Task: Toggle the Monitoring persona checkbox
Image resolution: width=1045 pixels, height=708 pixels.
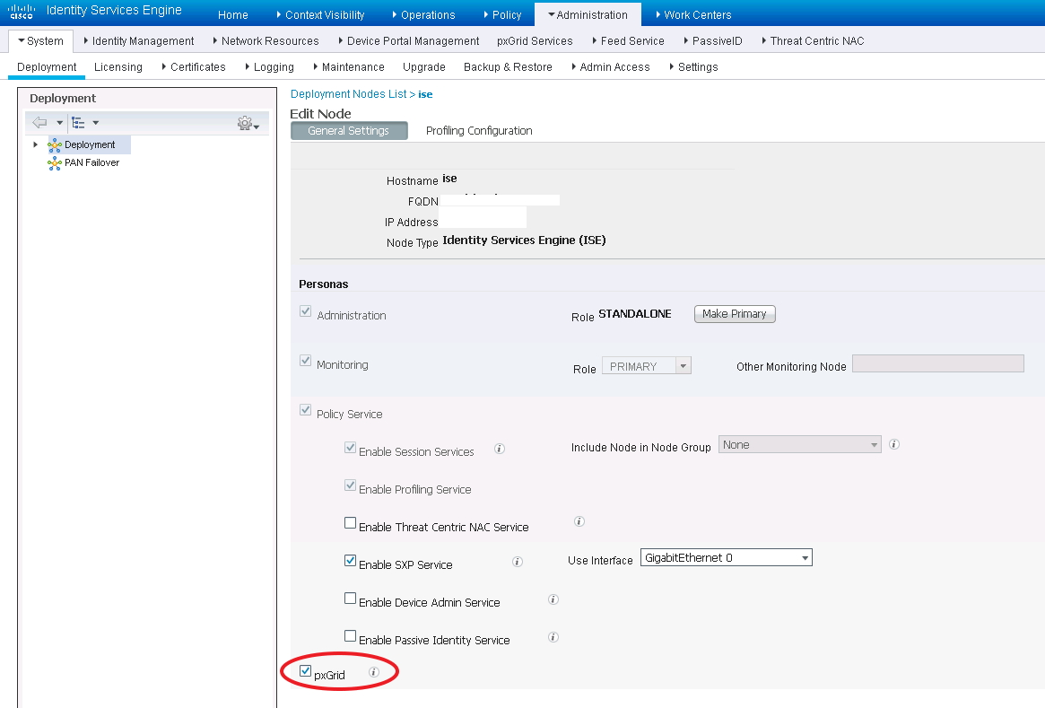Action: pyautogui.click(x=305, y=361)
